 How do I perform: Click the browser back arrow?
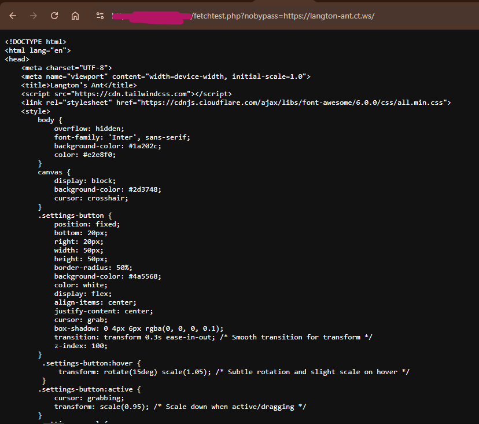(13, 16)
